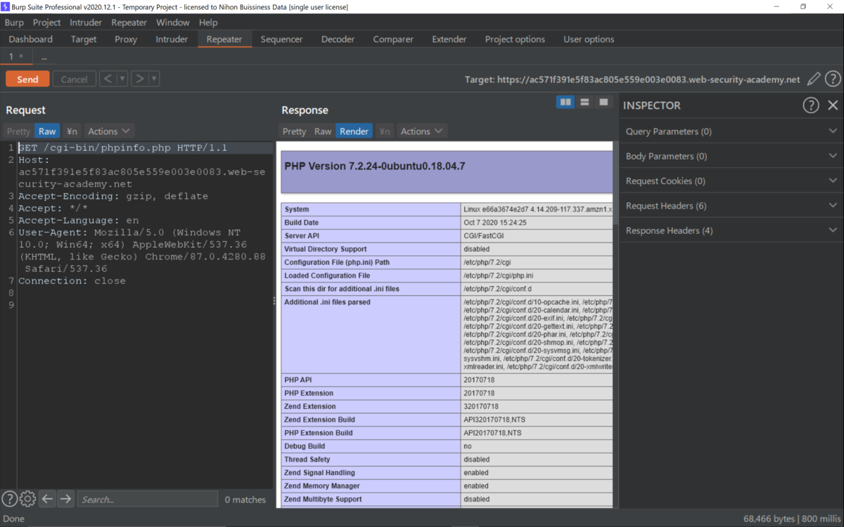Close the Inspector panel

pyautogui.click(x=833, y=105)
